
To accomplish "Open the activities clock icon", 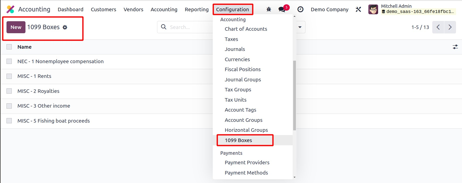I will [300, 9].
